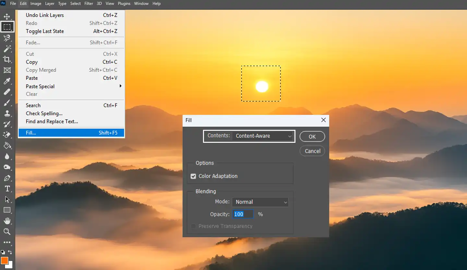467x270 pixels.
Task: Select the Move tool
Action: (x=7, y=17)
